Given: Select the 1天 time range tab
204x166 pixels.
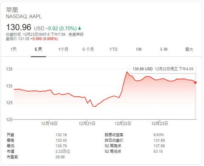Looking at the screenshot, I should [14, 49].
